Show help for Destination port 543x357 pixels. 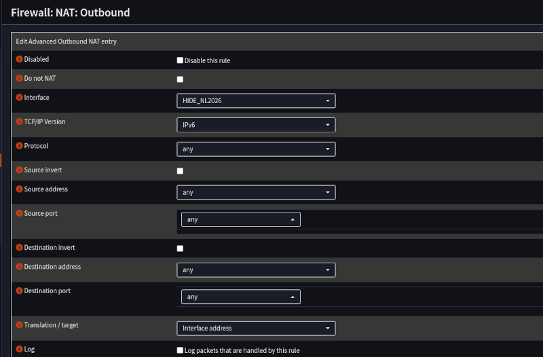19,291
